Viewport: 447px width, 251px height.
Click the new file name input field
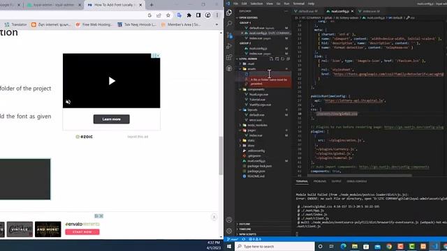click(x=270, y=74)
